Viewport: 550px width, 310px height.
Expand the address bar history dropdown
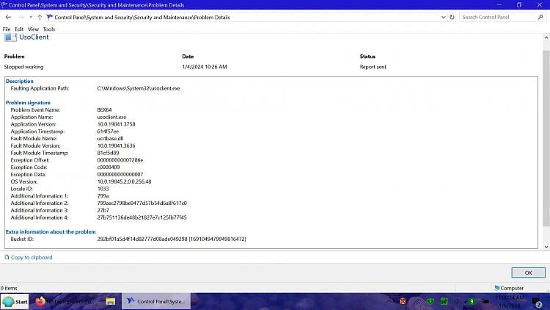[444, 17]
